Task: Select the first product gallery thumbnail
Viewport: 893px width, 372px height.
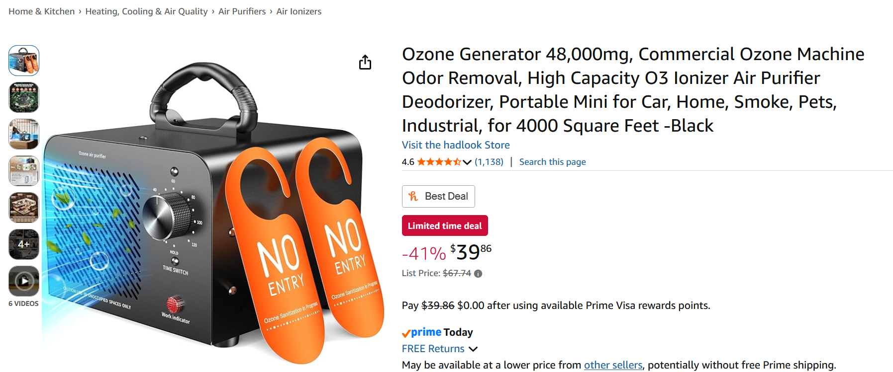Action: click(23, 61)
